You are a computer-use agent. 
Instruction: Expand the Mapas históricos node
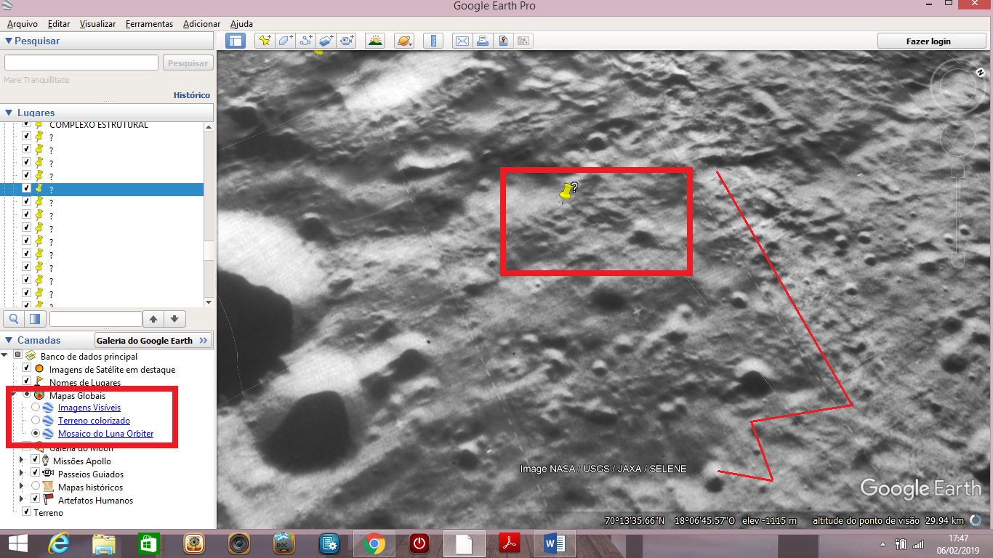click(x=22, y=487)
